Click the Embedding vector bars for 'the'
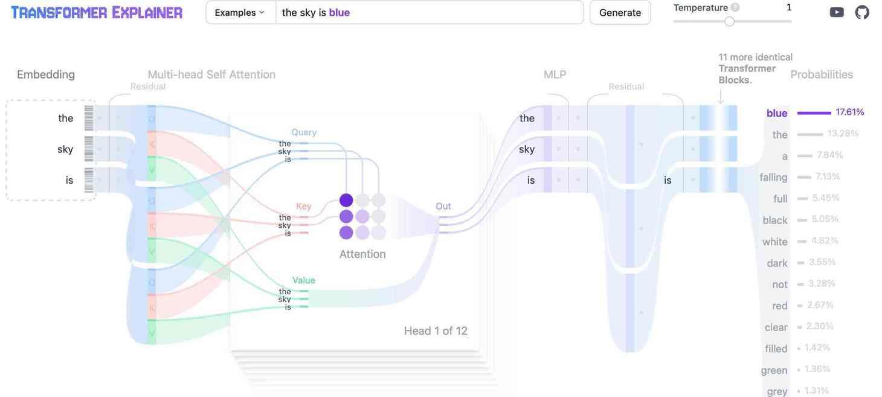 click(x=89, y=118)
